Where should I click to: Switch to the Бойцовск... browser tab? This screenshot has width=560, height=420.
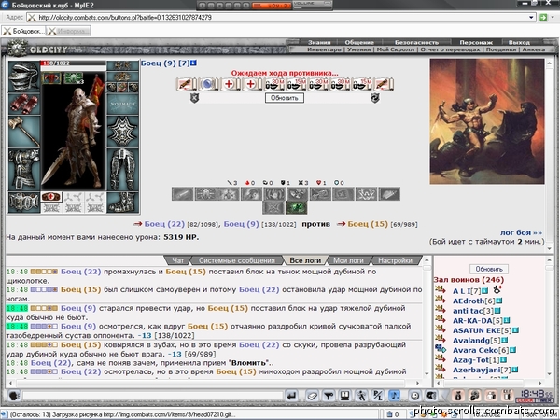pos(23,31)
